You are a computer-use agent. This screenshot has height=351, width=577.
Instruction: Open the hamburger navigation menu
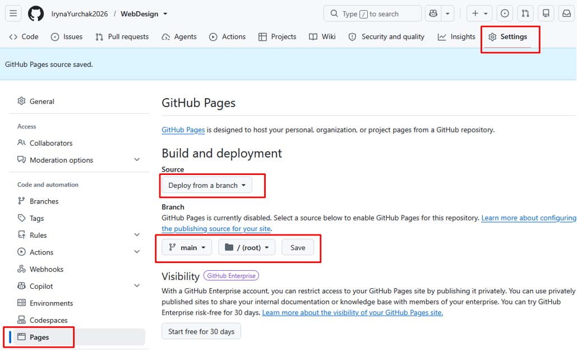click(x=13, y=13)
